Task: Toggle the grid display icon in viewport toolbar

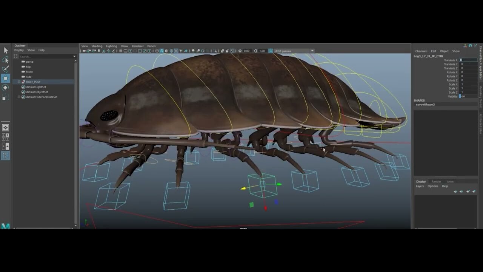Action: 120,51
